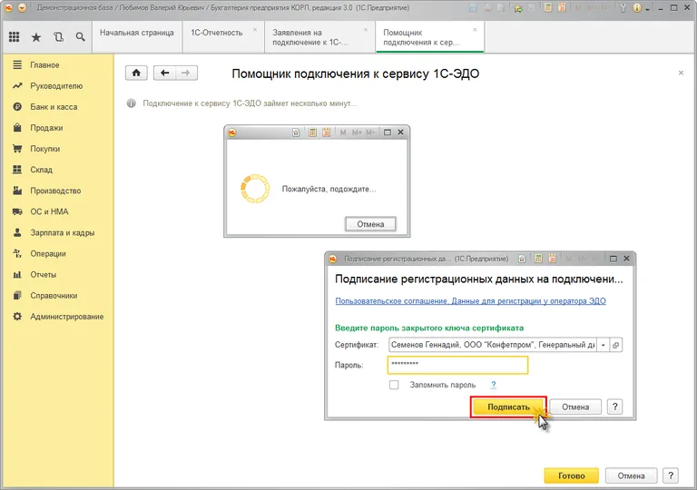Cancel the Пожалуйста, подождите dialog
The width and height of the screenshot is (697, 490).
point(370,224)
